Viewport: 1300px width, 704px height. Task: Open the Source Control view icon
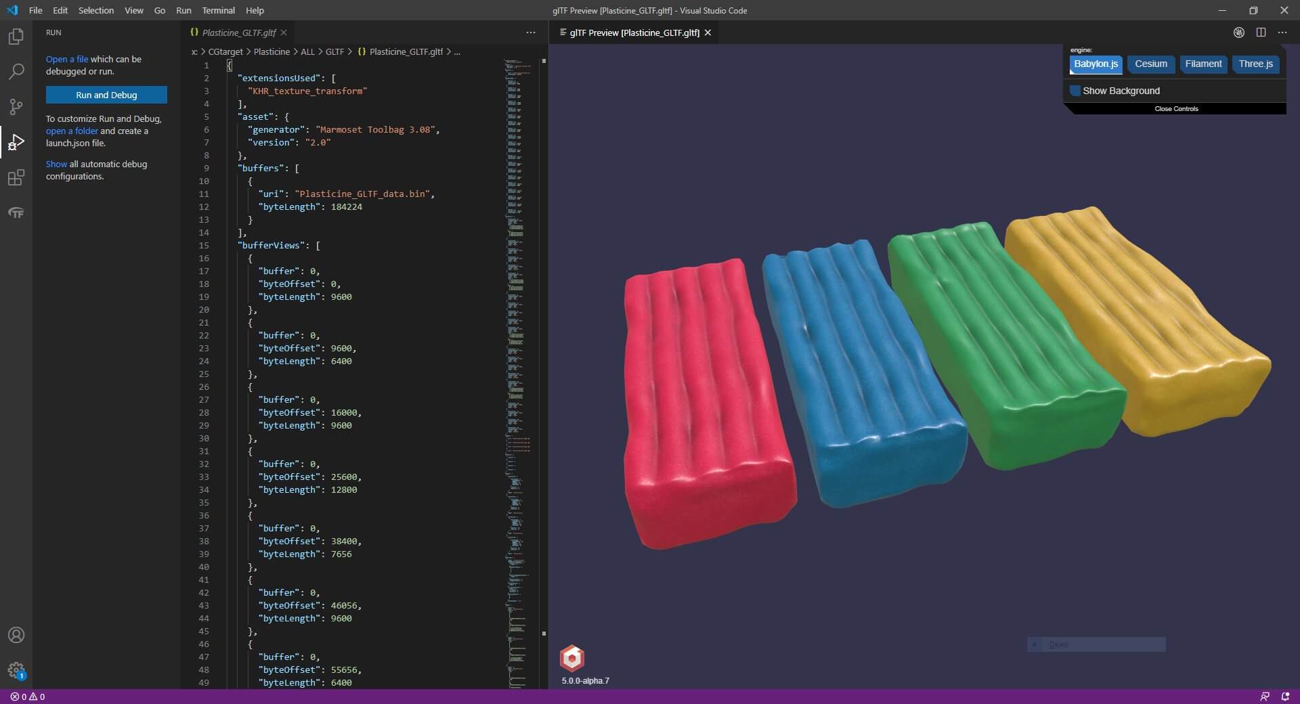pos(16,107)
